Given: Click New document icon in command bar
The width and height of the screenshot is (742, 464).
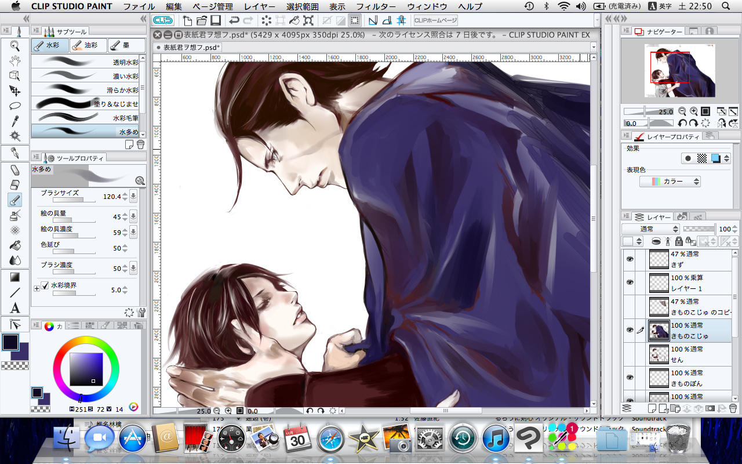Looking at the screenshot, I should pos(188,21).
